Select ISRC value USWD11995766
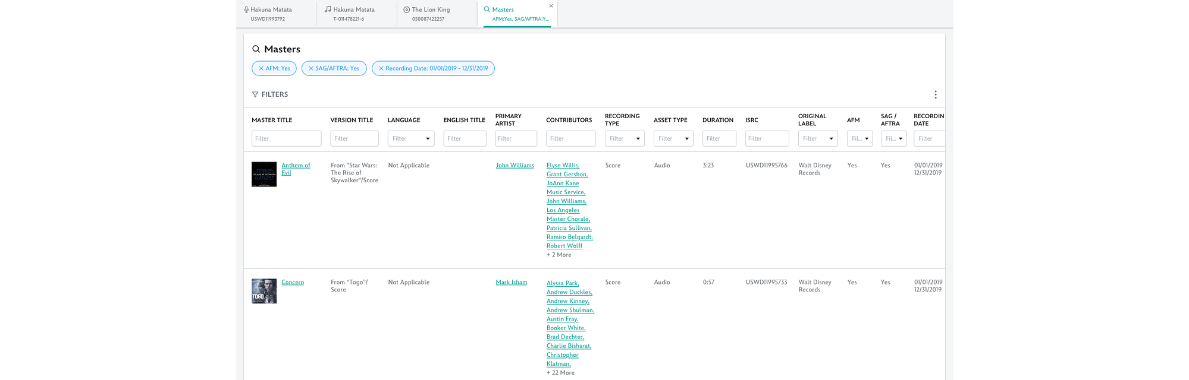 click(x=767, y=166)
